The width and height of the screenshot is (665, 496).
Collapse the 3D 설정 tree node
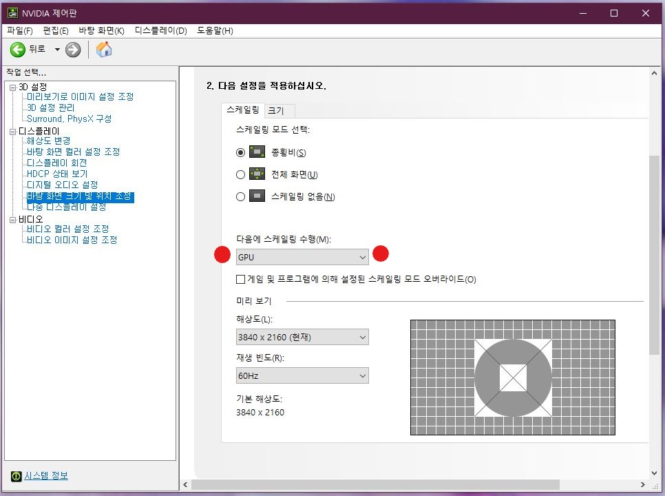(12, 87)
